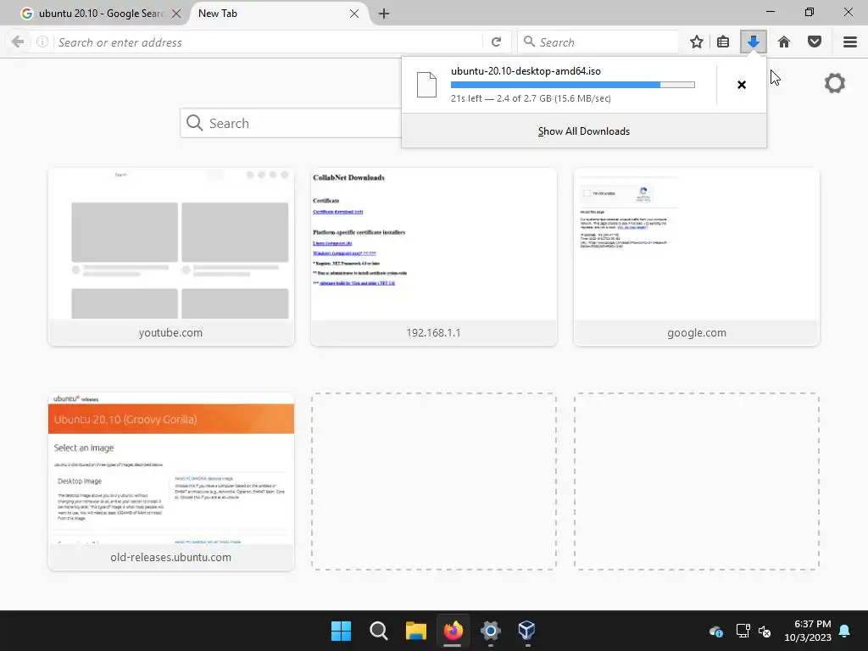Click the ubuntu-20.10-desktop-amd64.iso file name
The image size is (868, 651).
(526, 71)
